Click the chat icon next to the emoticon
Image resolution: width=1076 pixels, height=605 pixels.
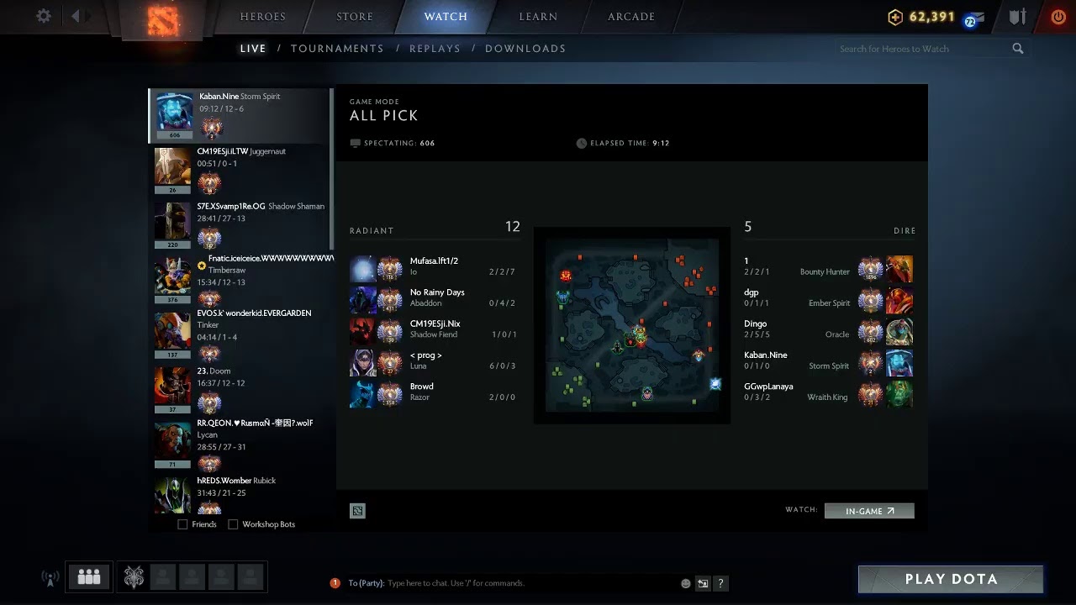click(703, 583)
